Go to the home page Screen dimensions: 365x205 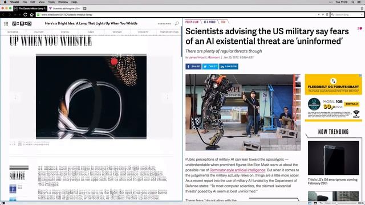tap(32, 15)
